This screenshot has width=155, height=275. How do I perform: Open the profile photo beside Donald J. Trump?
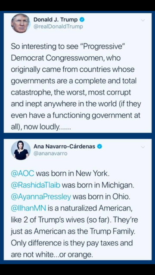point(21,24)
